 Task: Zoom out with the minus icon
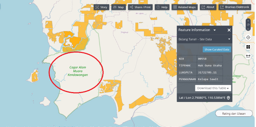pos(248,29)
